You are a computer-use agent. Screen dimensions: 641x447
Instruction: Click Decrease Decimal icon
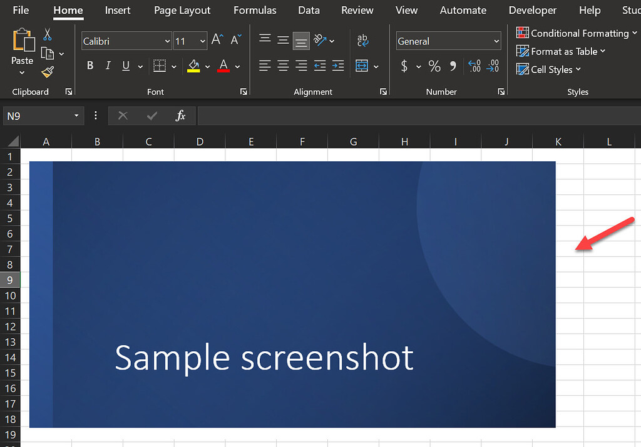(493, 66)
